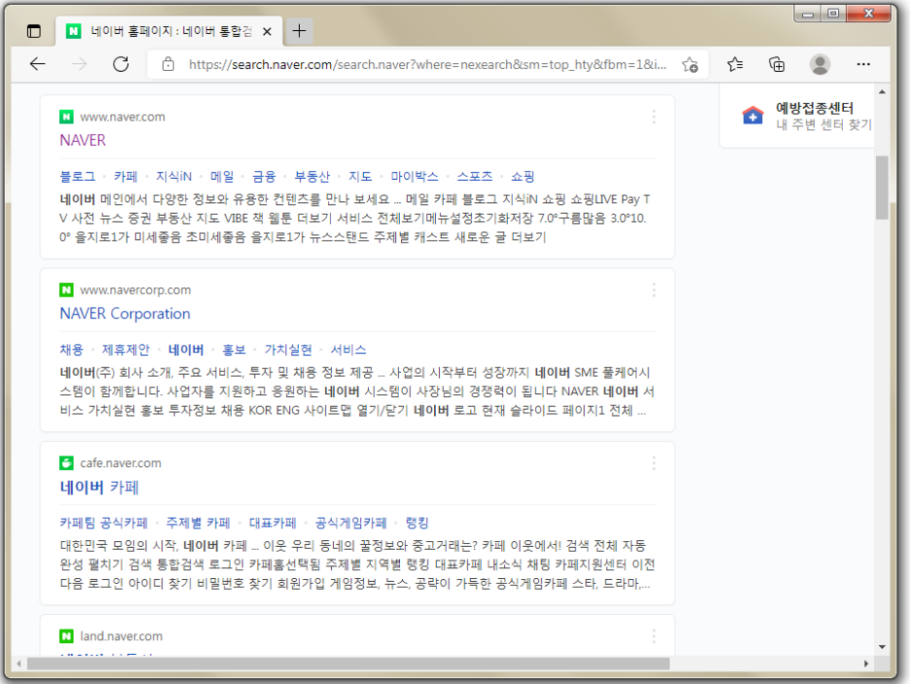910x684 pixels.
Task: Open 서비스 link under NAVER Corporation
Action: click(348, 350)
